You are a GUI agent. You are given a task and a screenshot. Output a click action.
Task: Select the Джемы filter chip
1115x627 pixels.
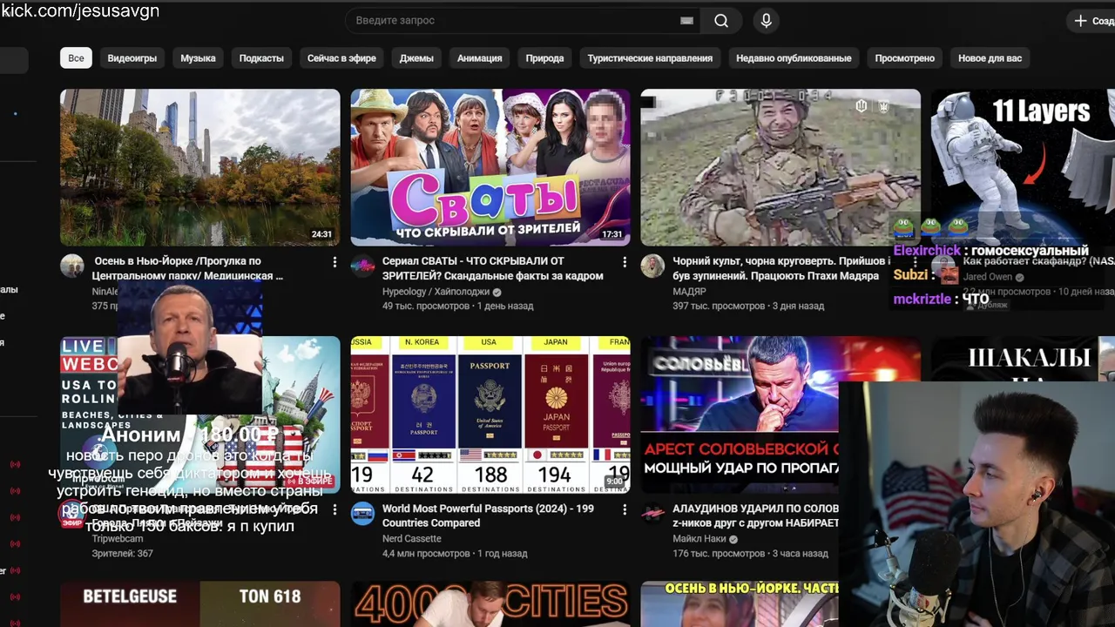416,58
